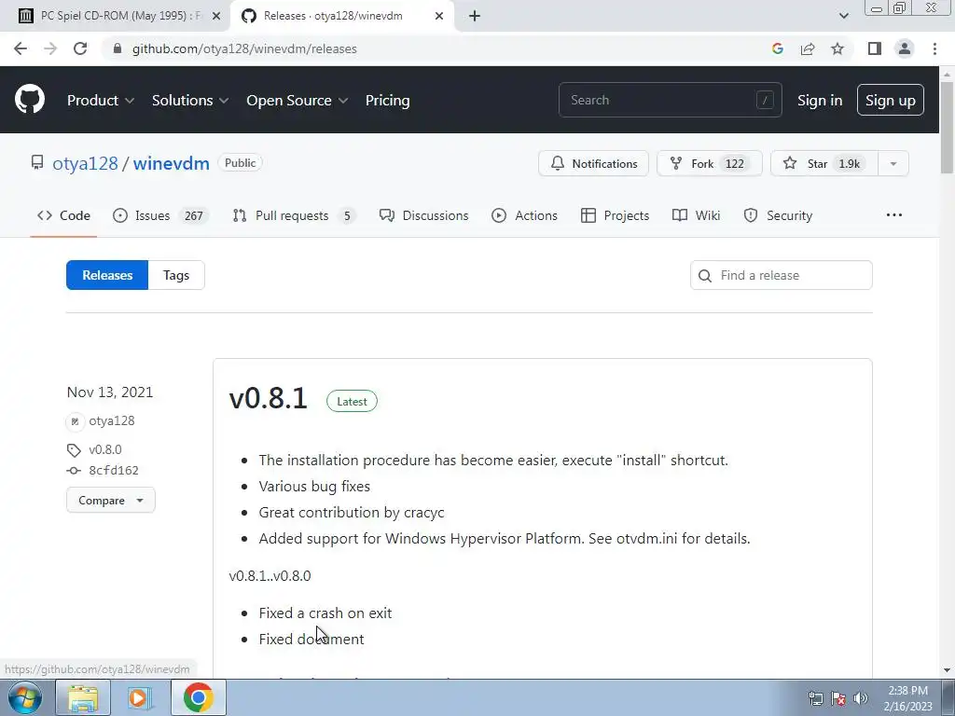Open Windows Media Player from taskbar

[139, 697]
